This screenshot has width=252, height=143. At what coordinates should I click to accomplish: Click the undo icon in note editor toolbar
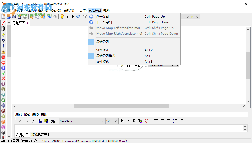[x=21, y=121]
